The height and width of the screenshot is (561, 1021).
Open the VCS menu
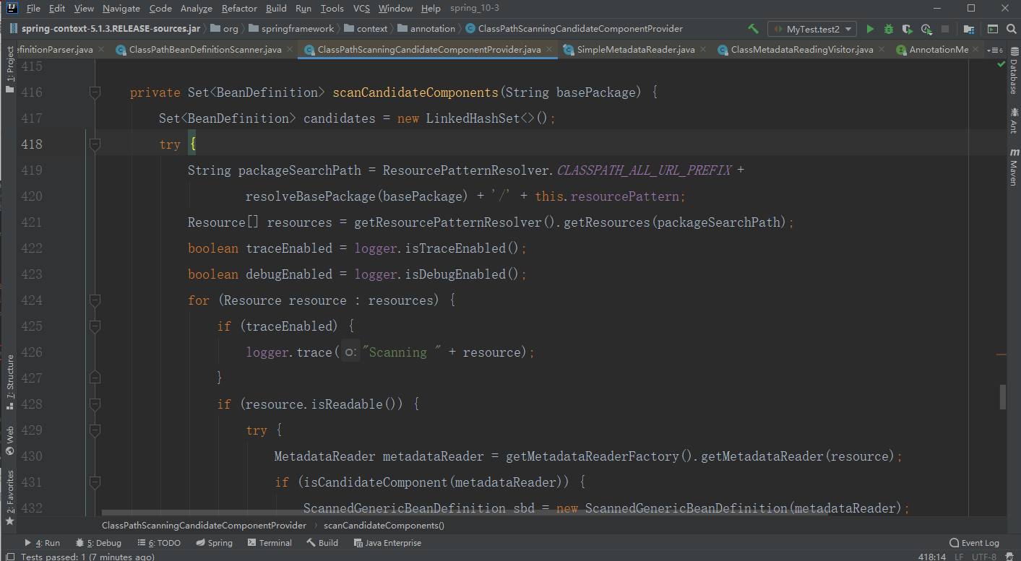click(361, 9)
